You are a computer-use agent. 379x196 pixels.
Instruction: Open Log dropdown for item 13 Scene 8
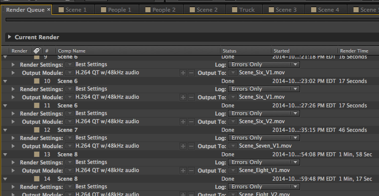coord(264,162)
